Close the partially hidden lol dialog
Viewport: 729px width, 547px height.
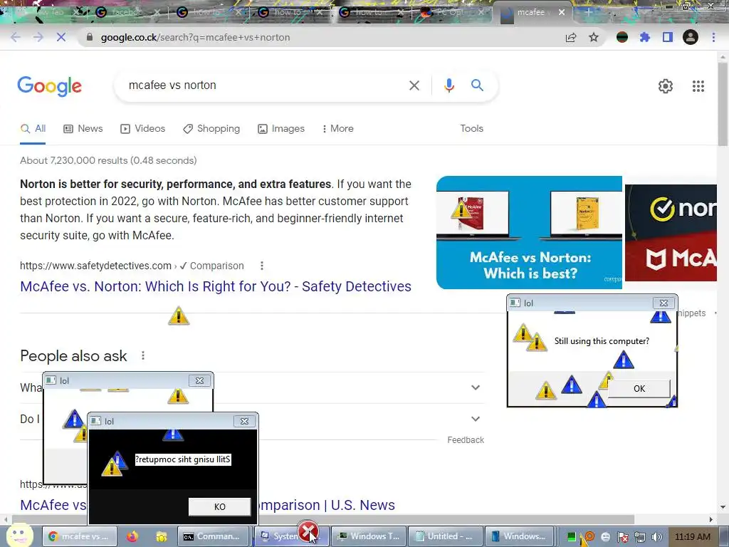coord(199,380)
